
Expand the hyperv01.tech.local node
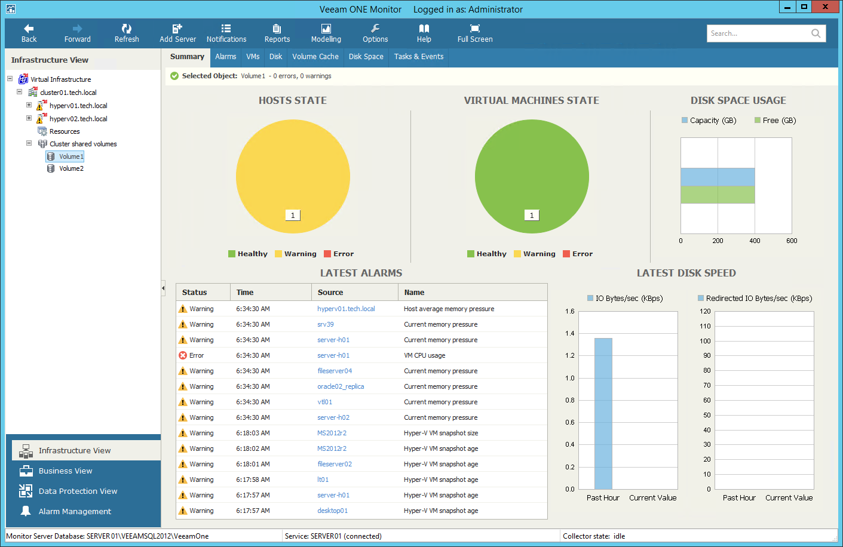(x=29, y=105)
